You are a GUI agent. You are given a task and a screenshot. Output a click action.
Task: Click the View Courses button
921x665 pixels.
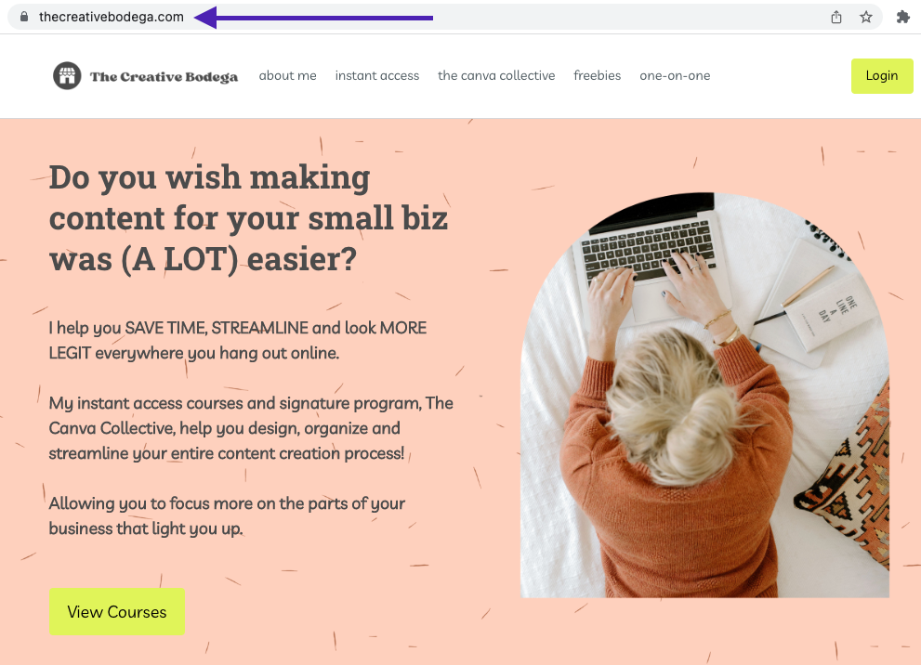117,611
